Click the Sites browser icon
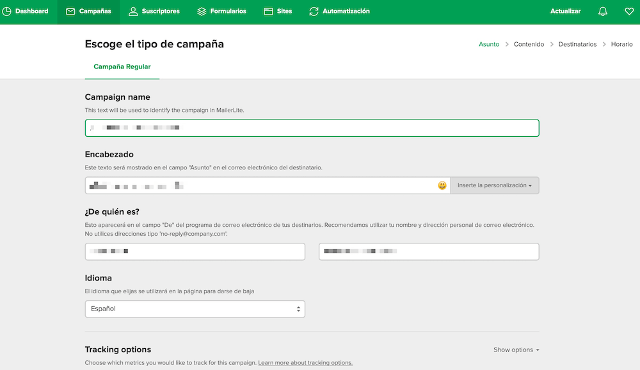The height and width of the screenshot is (370, 640). pos(268,12)
